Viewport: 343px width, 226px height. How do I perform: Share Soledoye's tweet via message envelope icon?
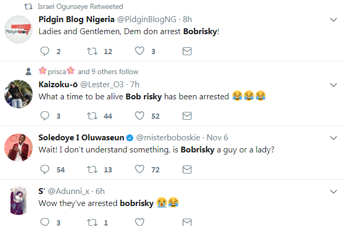click(187, 169)
